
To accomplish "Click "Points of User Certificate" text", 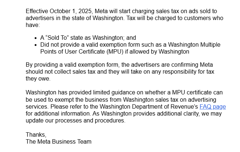I will 73,51.
